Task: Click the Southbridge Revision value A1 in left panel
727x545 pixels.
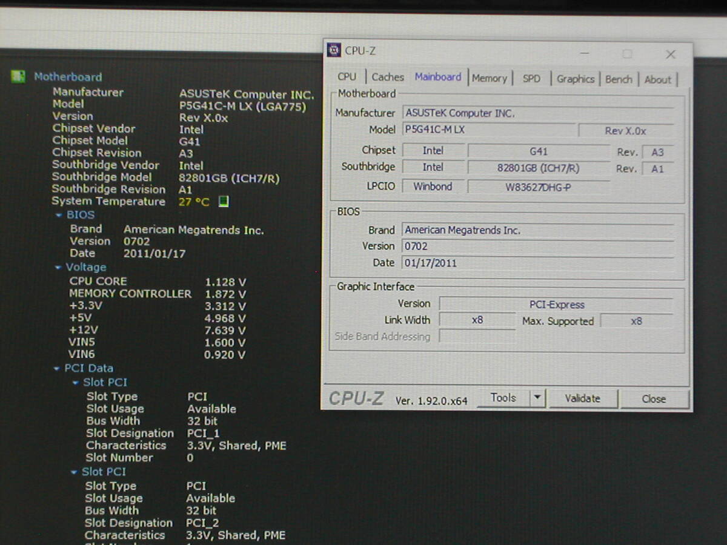Action: pos(185,190)
